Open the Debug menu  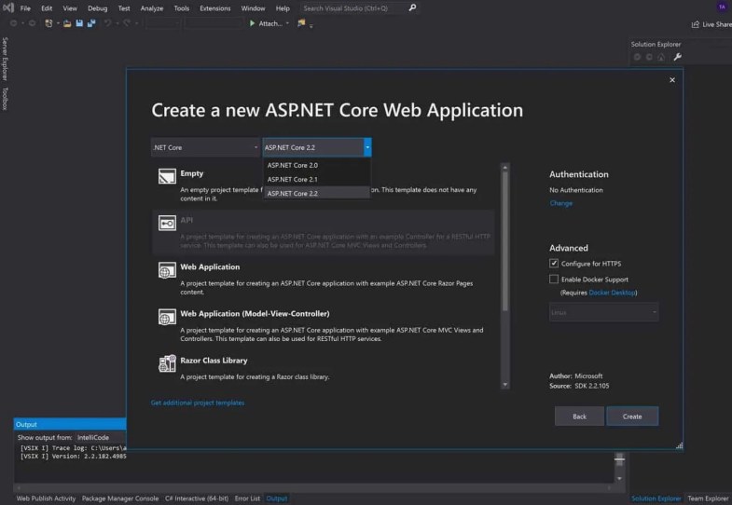point(98,8)
